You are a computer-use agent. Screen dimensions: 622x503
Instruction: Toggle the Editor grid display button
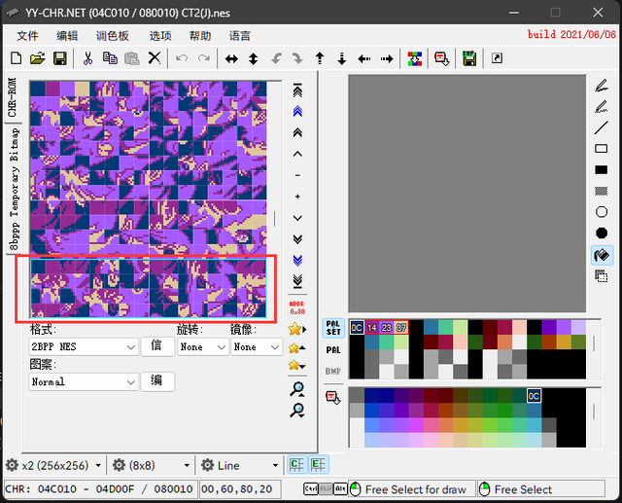pyautogui.click(x=318, y=464)
